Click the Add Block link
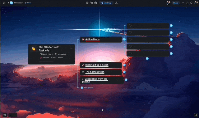 pos(88,88)
